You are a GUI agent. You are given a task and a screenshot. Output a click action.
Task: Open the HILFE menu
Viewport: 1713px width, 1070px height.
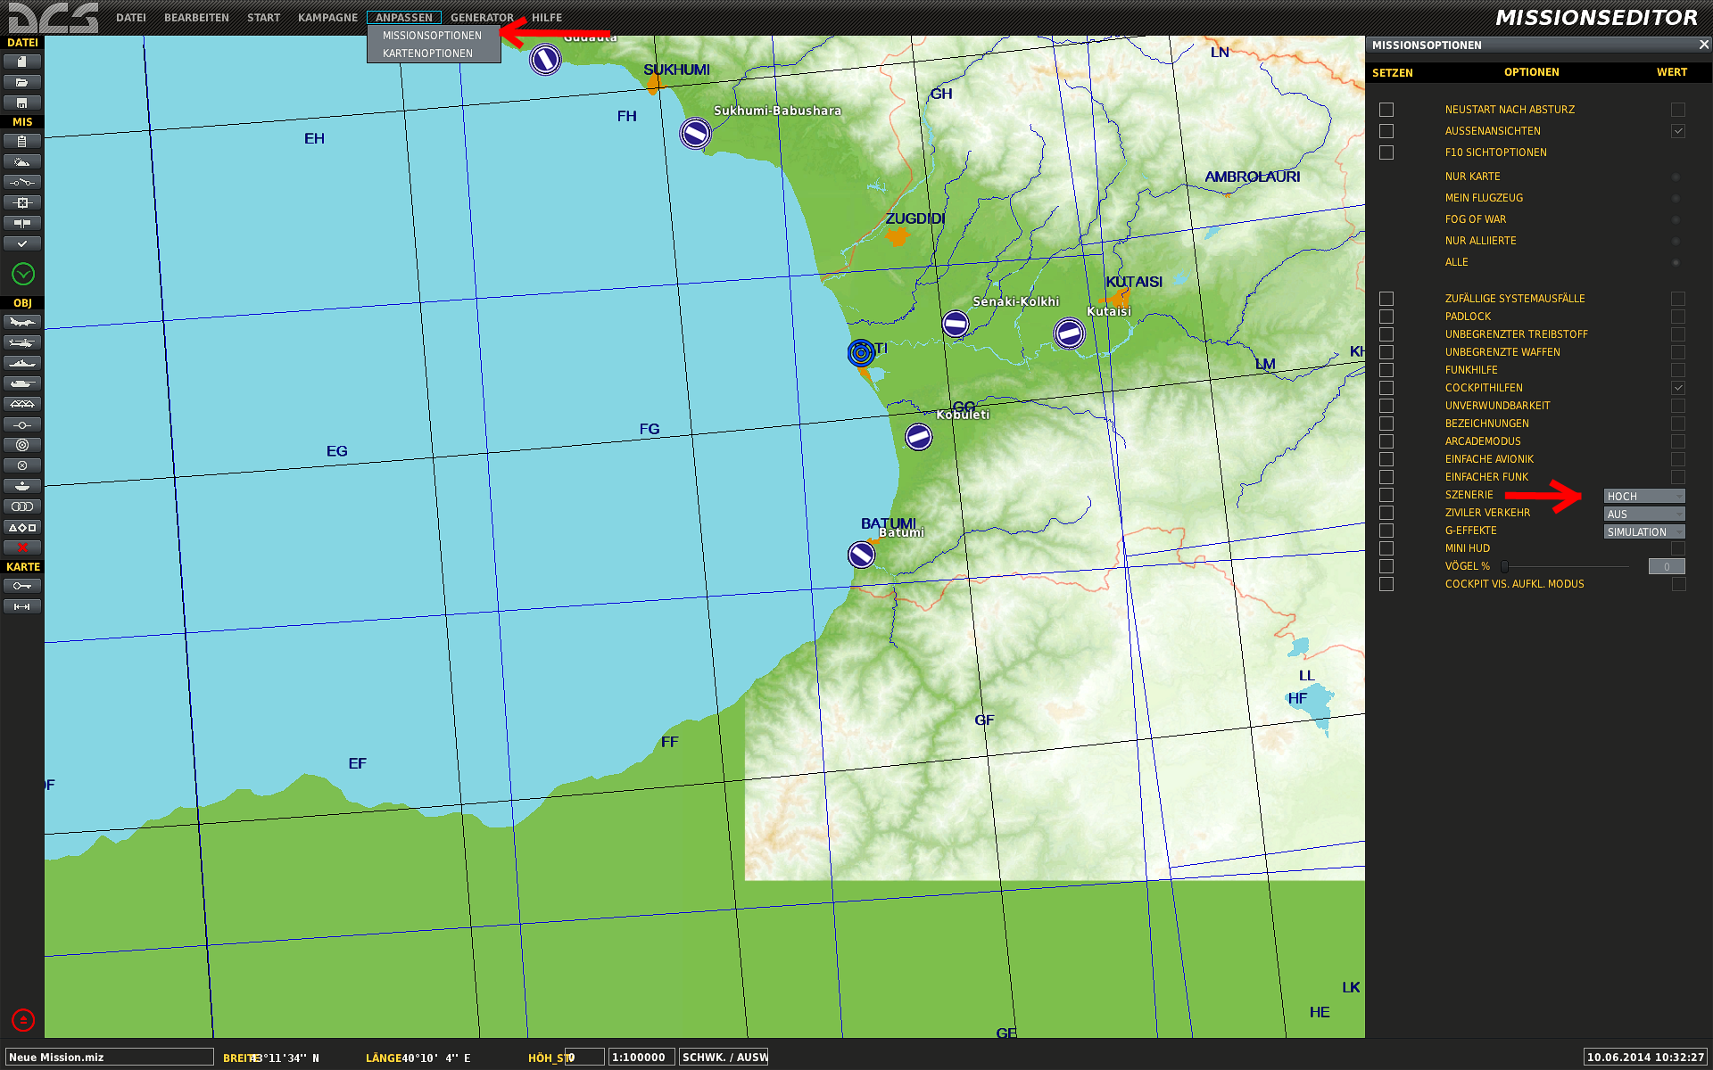point(547,18)
